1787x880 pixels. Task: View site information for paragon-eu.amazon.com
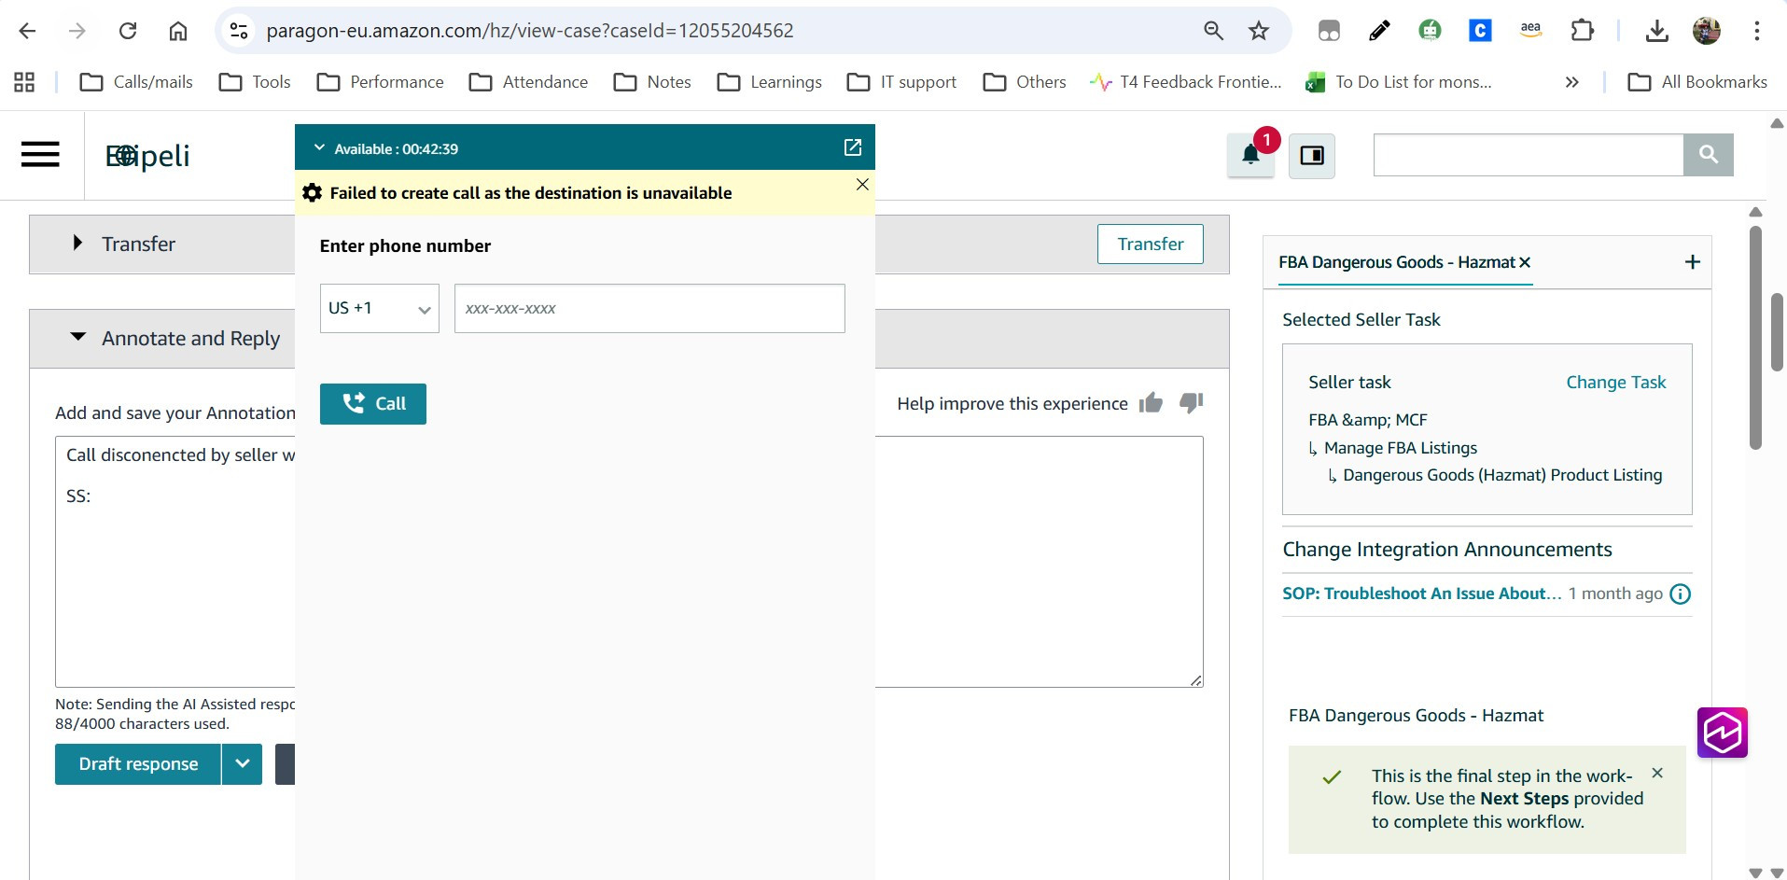(x=239, y=31)
